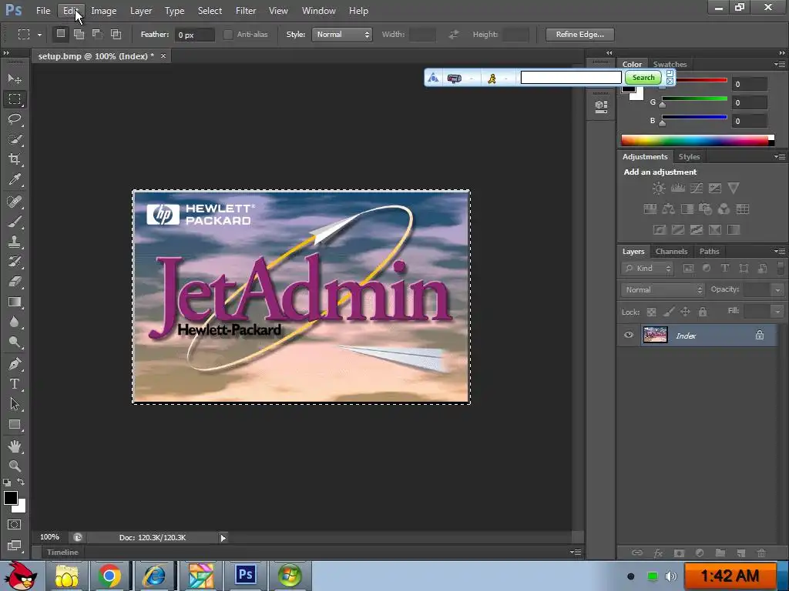Select the Eraser tool

tap(15, 282)
